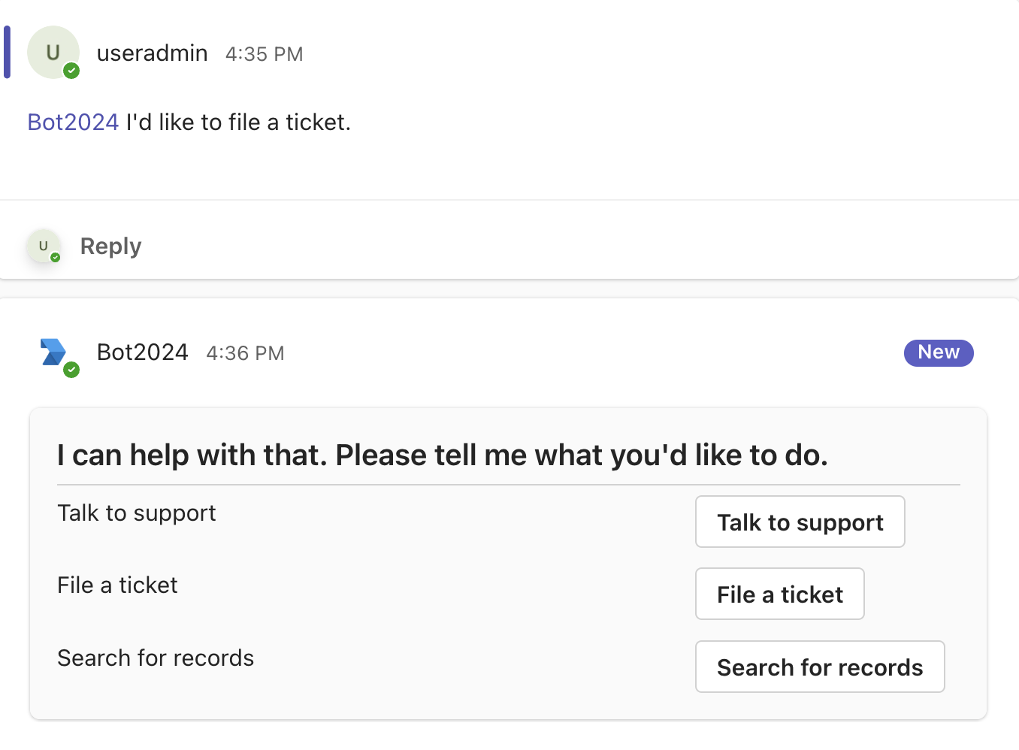
Task: Click the 4:36 PM bot message timestamp
Action: pos(245,353)
